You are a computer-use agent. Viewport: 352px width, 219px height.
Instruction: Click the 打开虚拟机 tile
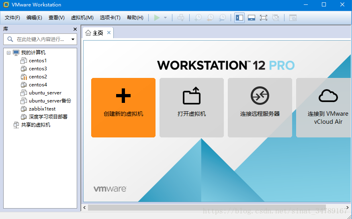pyautogui.click(x=192, y=107)
